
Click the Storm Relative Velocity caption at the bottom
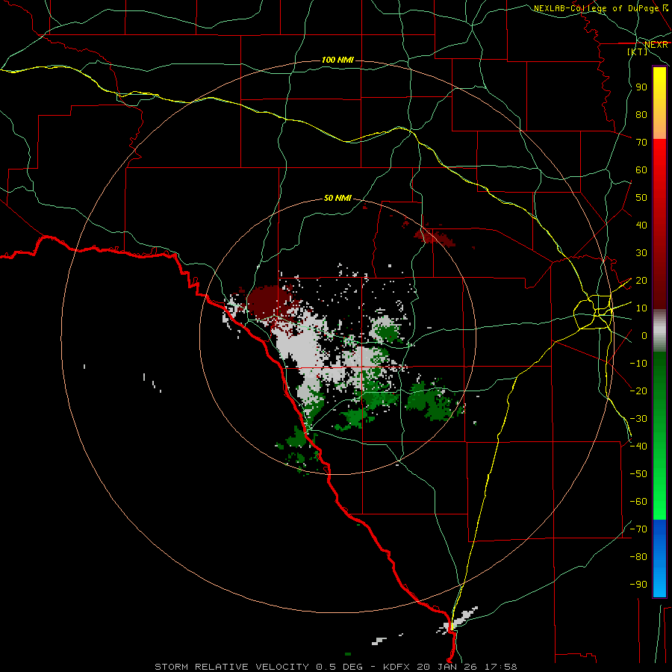pos(335,667)
